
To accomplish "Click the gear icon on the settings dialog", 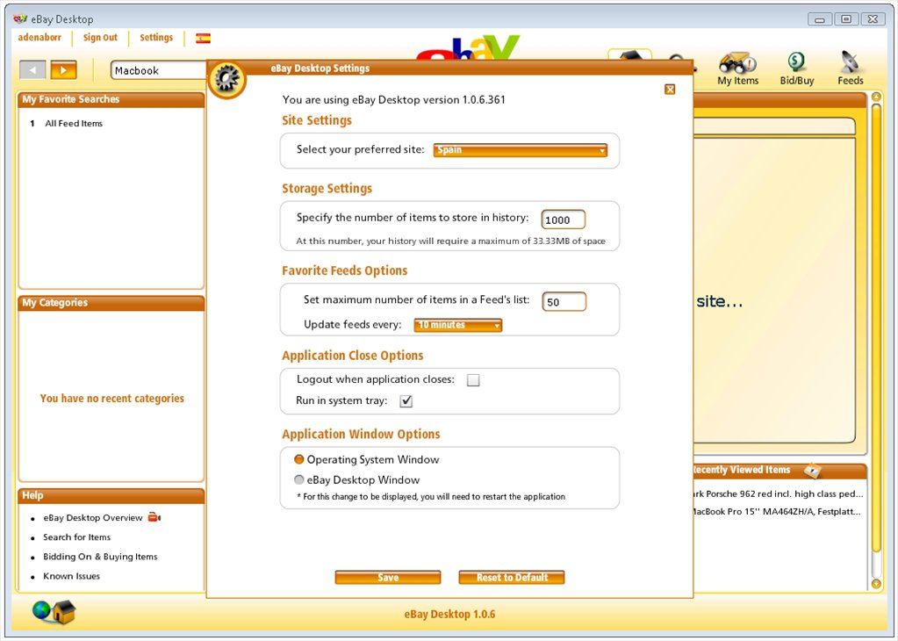I will point(227,78).
